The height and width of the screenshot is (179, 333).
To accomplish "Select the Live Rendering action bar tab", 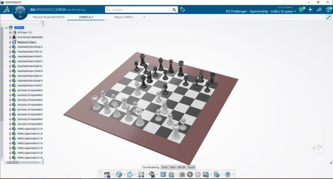I will 151,167.
